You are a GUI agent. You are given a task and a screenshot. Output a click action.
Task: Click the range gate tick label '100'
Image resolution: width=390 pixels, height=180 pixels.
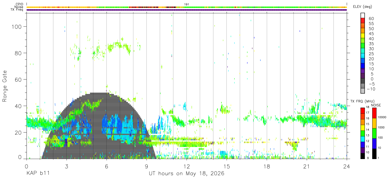17,27
